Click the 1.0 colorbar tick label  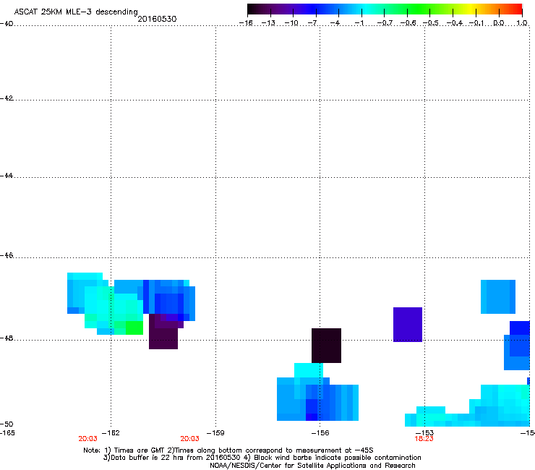tap(522, 23)
